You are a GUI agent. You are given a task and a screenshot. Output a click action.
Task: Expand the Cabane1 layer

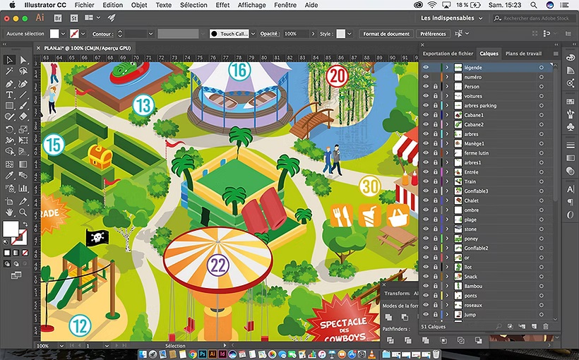pyautogui.click(x=447, y=115)
